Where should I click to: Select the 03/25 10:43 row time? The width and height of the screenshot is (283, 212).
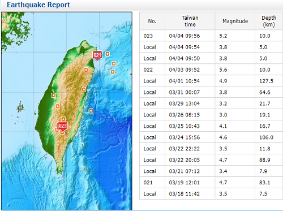pyautogui.click(x=185, y=126)
